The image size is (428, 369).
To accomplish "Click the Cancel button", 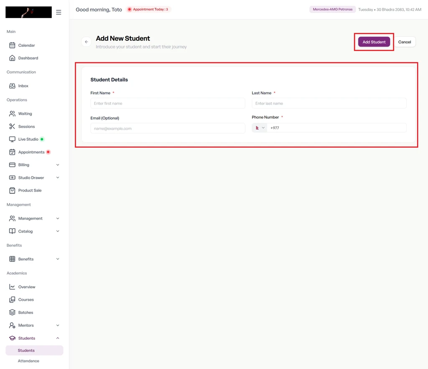I will pos(405,42).
